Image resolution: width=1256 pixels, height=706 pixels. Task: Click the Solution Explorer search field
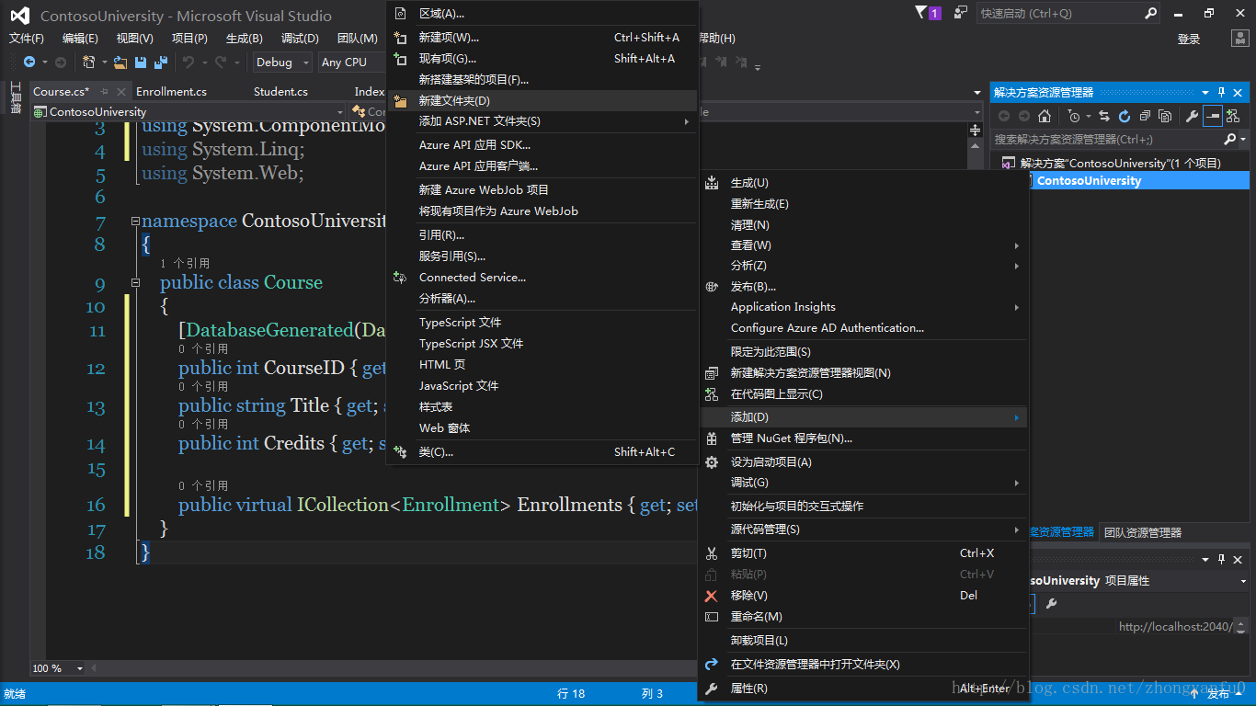pos(1107,140)
